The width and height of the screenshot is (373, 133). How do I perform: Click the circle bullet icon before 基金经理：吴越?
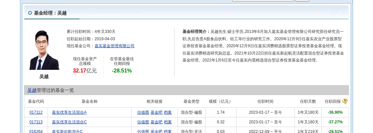coord(30,13)
